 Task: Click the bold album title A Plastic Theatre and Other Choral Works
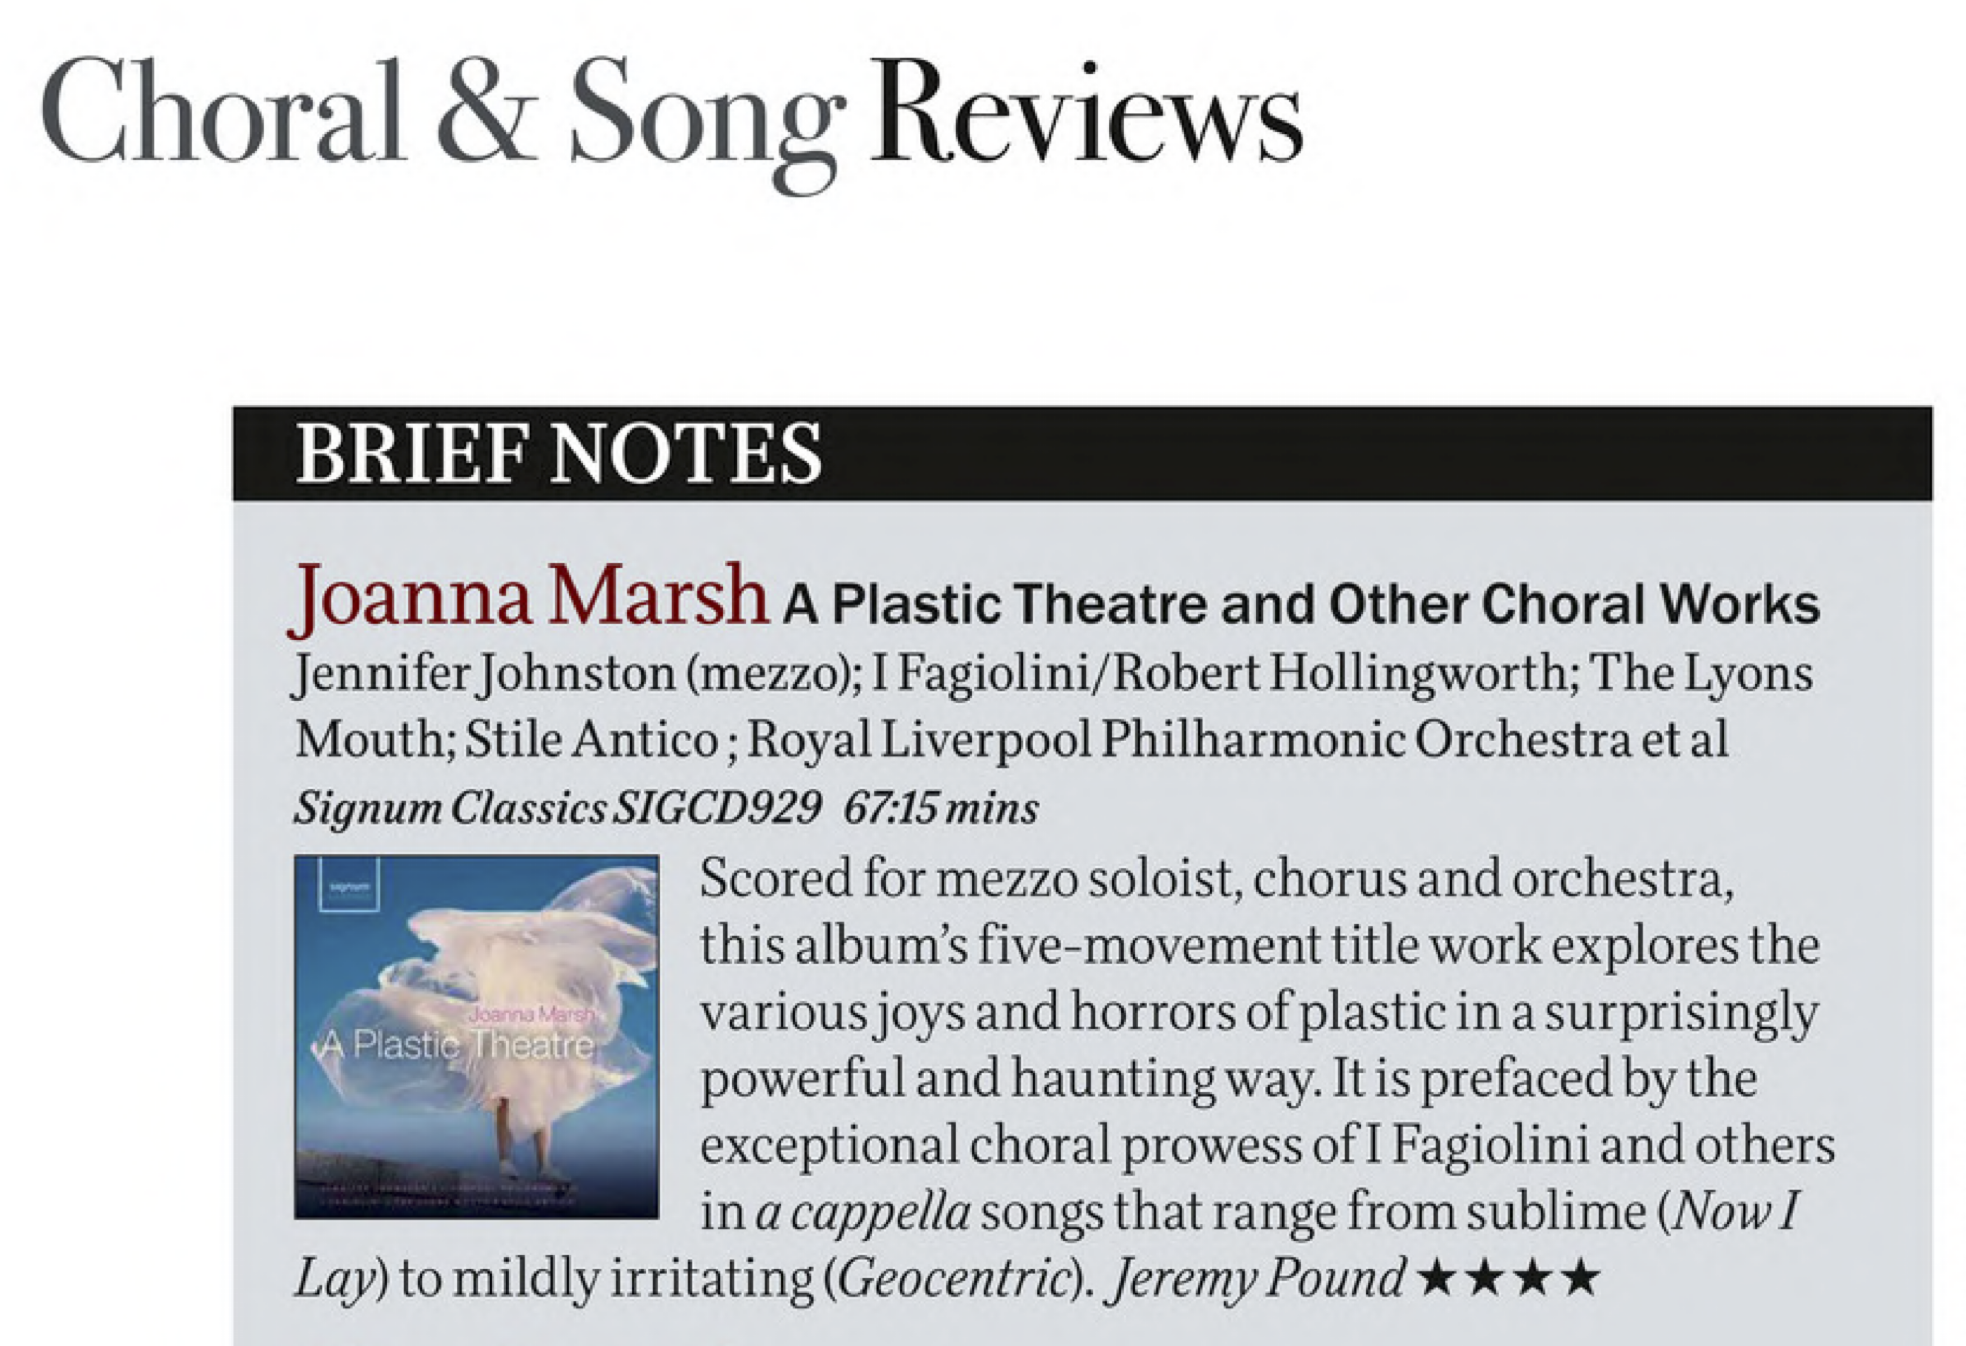[1301, 604]
